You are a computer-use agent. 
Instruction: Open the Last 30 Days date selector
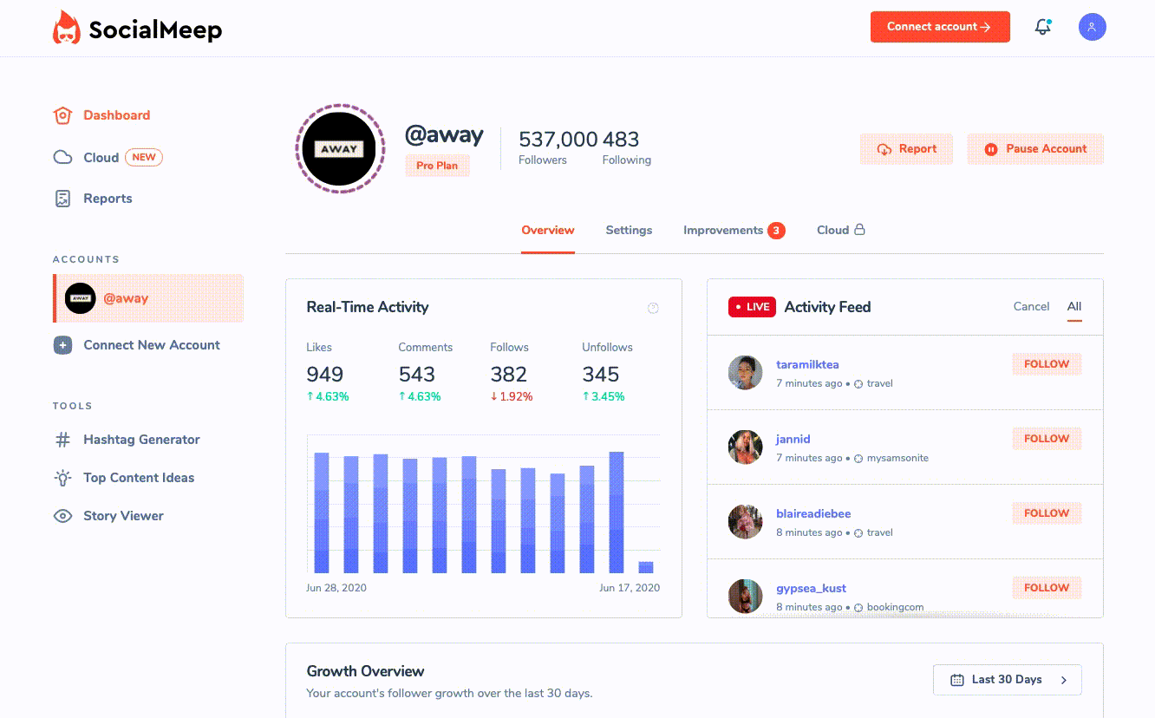click(1007, 680)
